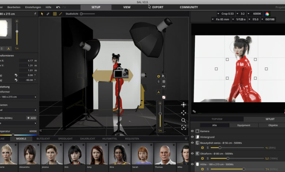Click the ADD button
Image resolution: width=285 pixels, height=172 pixels.
click(x=31, y=118)
